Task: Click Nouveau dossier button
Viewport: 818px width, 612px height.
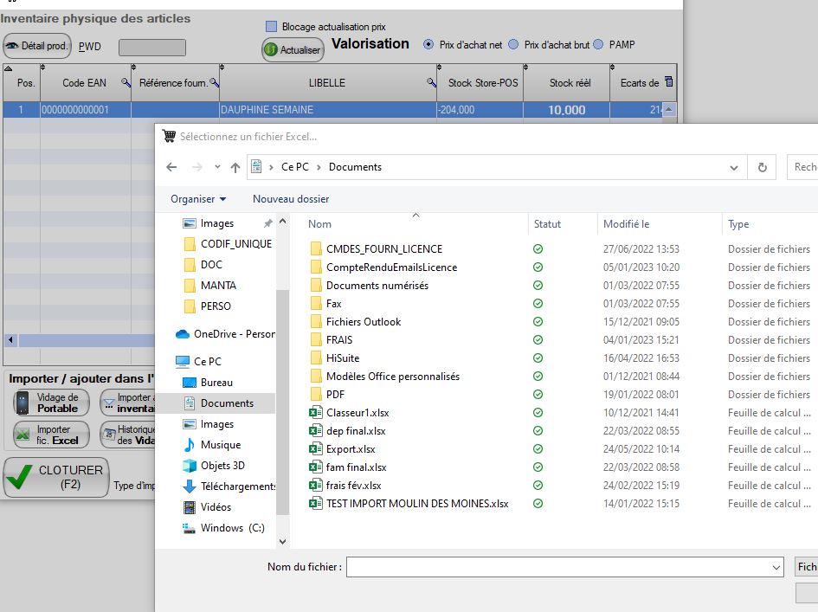Action: (291, 199)
